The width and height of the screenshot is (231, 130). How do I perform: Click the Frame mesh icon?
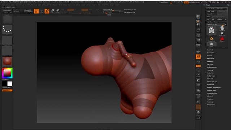(x=198, y=75)
